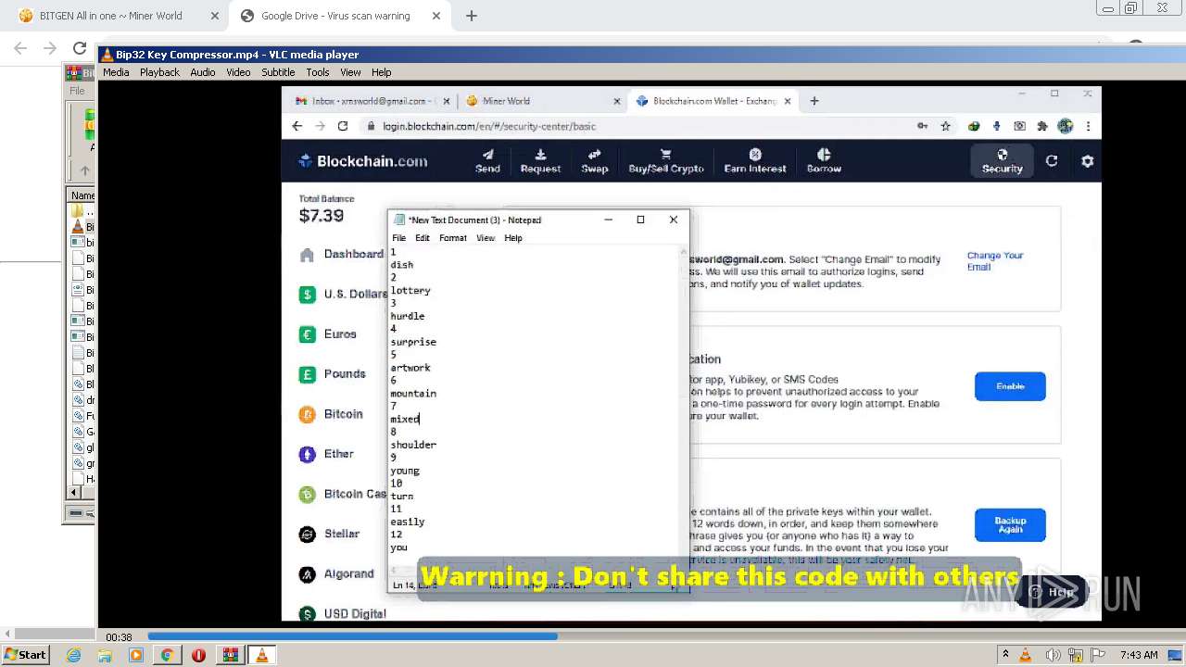This screenshot has width=1186, height=667.
Task: Click Swap in Blockchain.com header
Action: [x=595, y=161]
